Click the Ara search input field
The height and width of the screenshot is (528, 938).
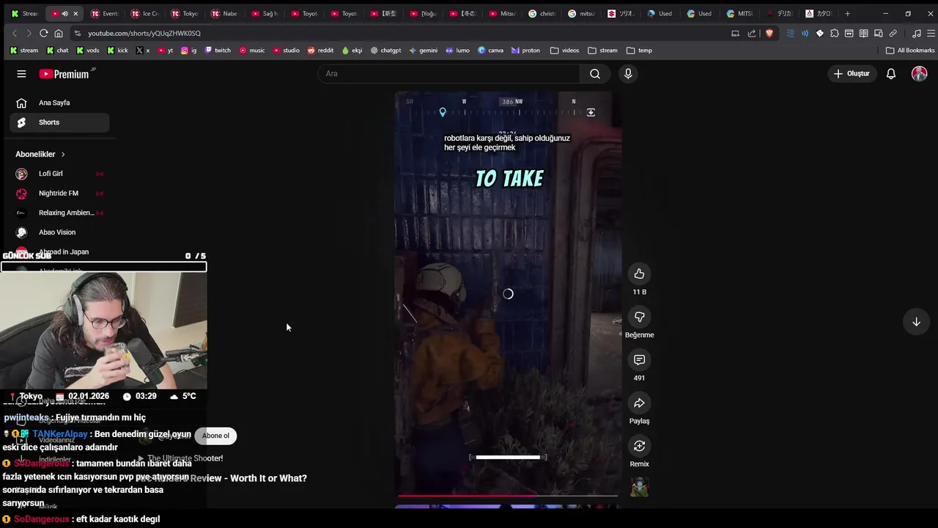tap(448, 73)
